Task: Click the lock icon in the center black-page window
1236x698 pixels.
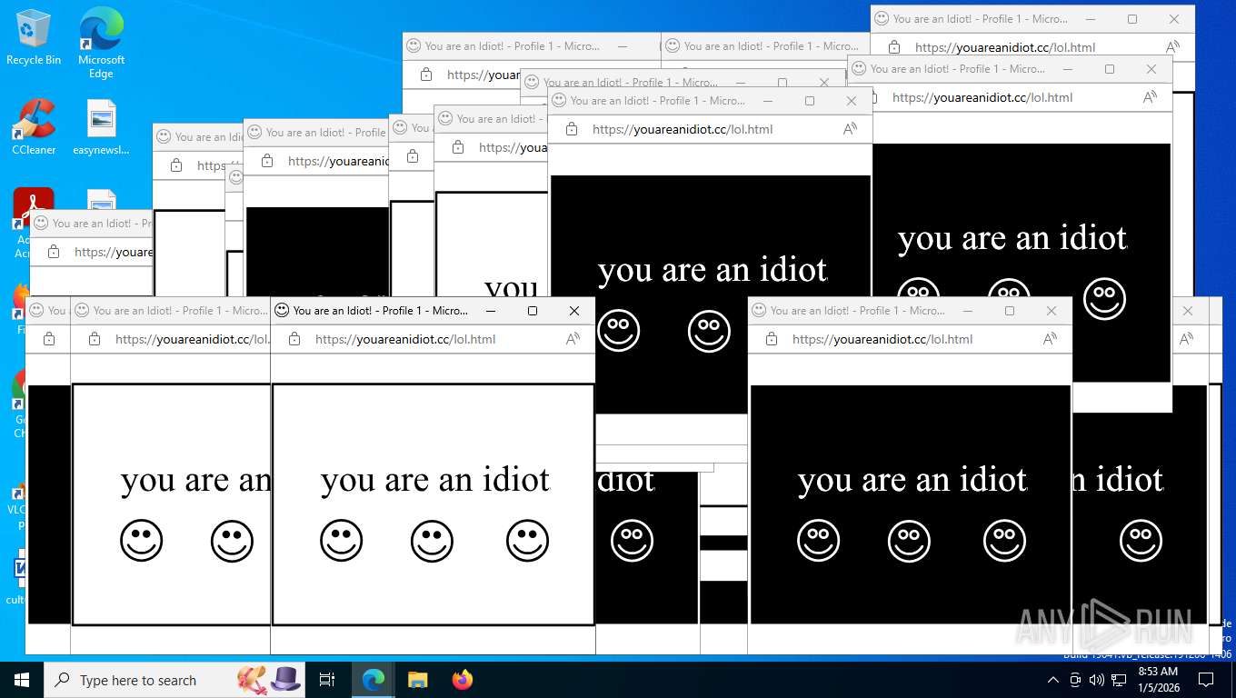Action: (572, 129)
